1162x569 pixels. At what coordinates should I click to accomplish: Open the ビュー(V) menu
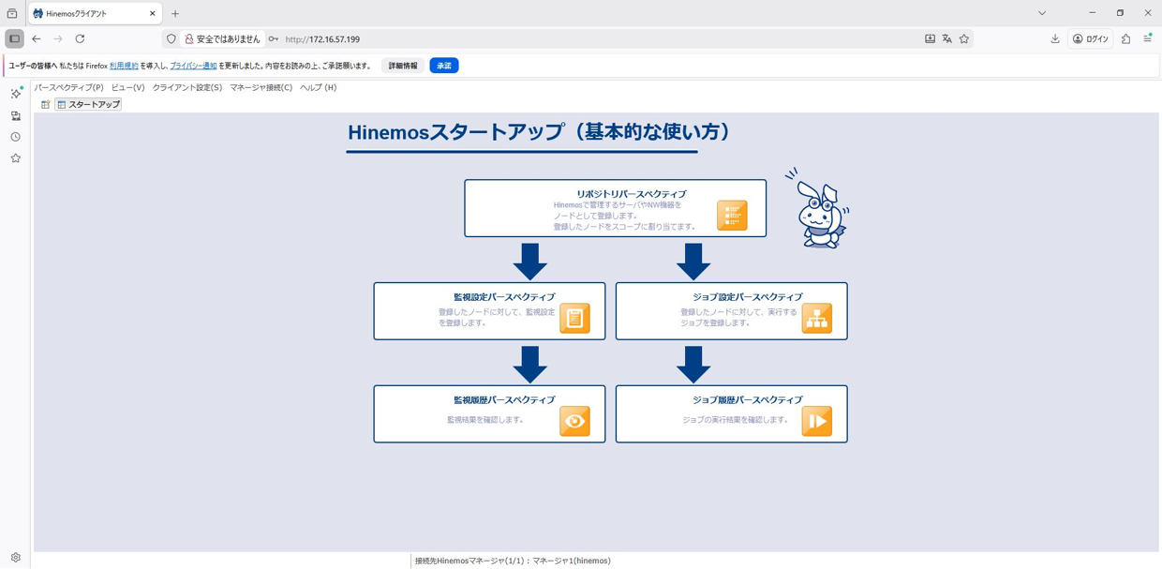pyautogui.click(x=127, y=87)
